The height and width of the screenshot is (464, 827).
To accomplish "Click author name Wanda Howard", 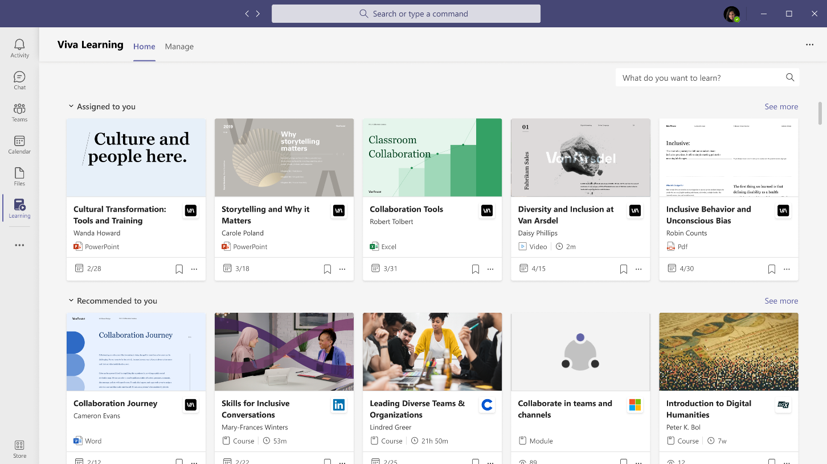I will (97, 233).
